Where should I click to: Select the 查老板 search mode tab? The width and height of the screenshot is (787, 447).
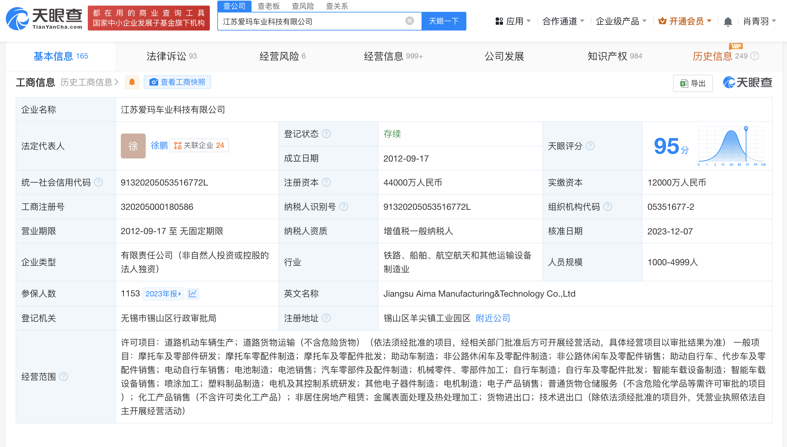[x=268, y=6]
